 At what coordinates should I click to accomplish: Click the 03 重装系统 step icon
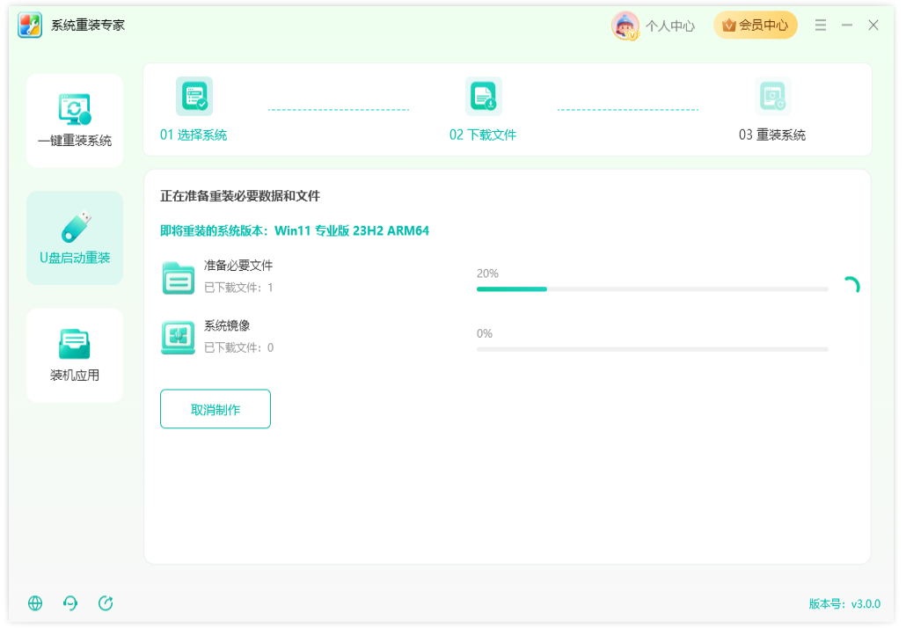772,97
